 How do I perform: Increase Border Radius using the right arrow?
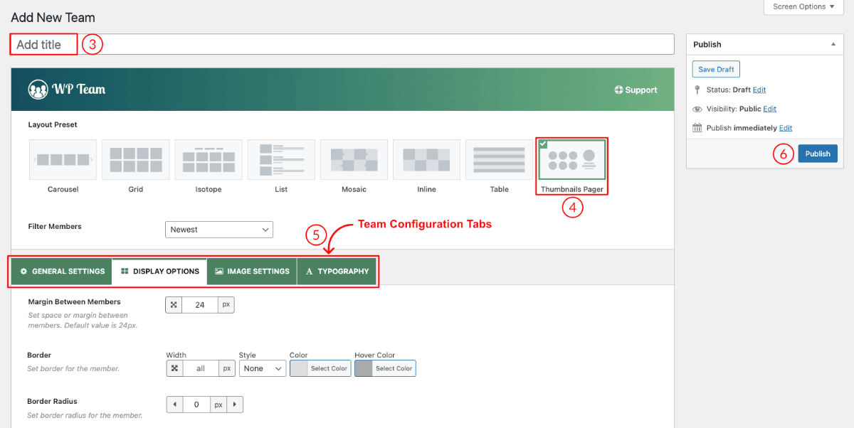point(235,404)
